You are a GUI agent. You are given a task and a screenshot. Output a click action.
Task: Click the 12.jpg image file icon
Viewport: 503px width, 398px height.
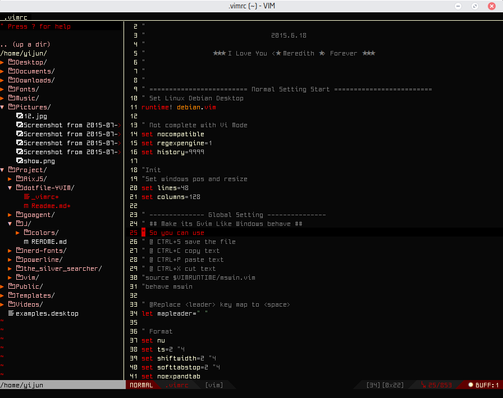click(20, 115)
